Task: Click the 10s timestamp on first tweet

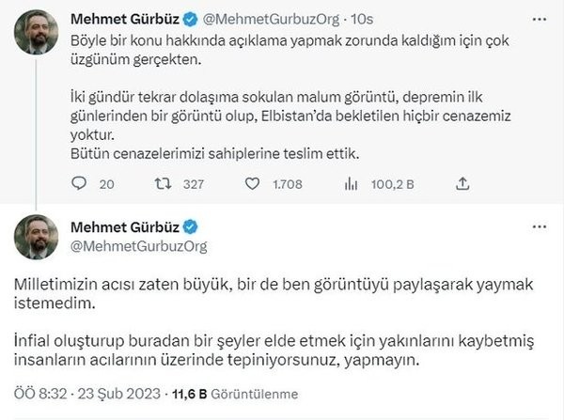Action: (343, 19)
